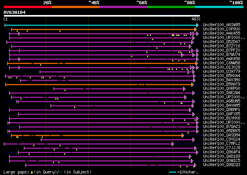Open the UniRef100_A5DRK5 label
The width and height of the screenshot is (247, 175).
click(222, 131)
